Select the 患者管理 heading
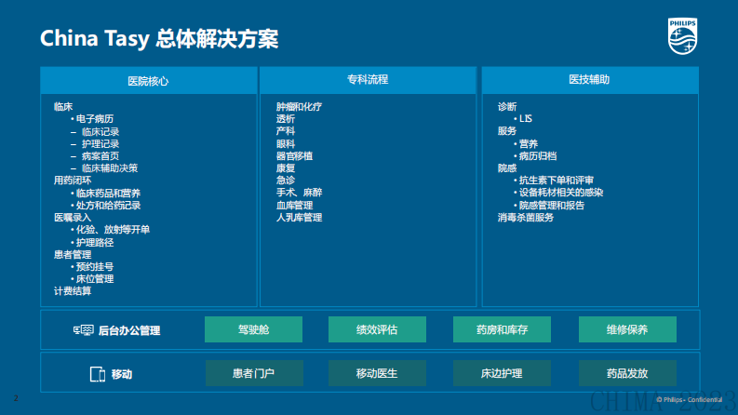Viewport: 738px width, 415px height. tap(73, 255)
